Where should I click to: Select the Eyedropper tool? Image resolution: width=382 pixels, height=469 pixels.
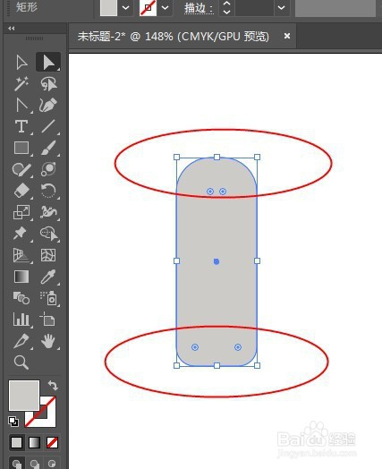pyautogui.click(x=48, y=277)
